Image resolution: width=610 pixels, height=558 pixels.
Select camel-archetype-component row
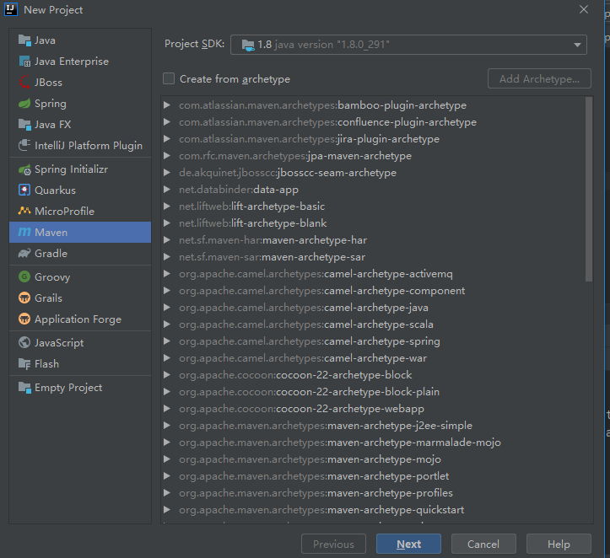pyautogui.click(x=374, y=291)
